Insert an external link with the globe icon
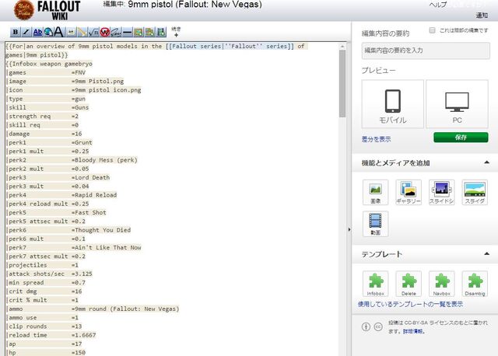The width and height of the screenshot is (498, 356). point(48,32)
